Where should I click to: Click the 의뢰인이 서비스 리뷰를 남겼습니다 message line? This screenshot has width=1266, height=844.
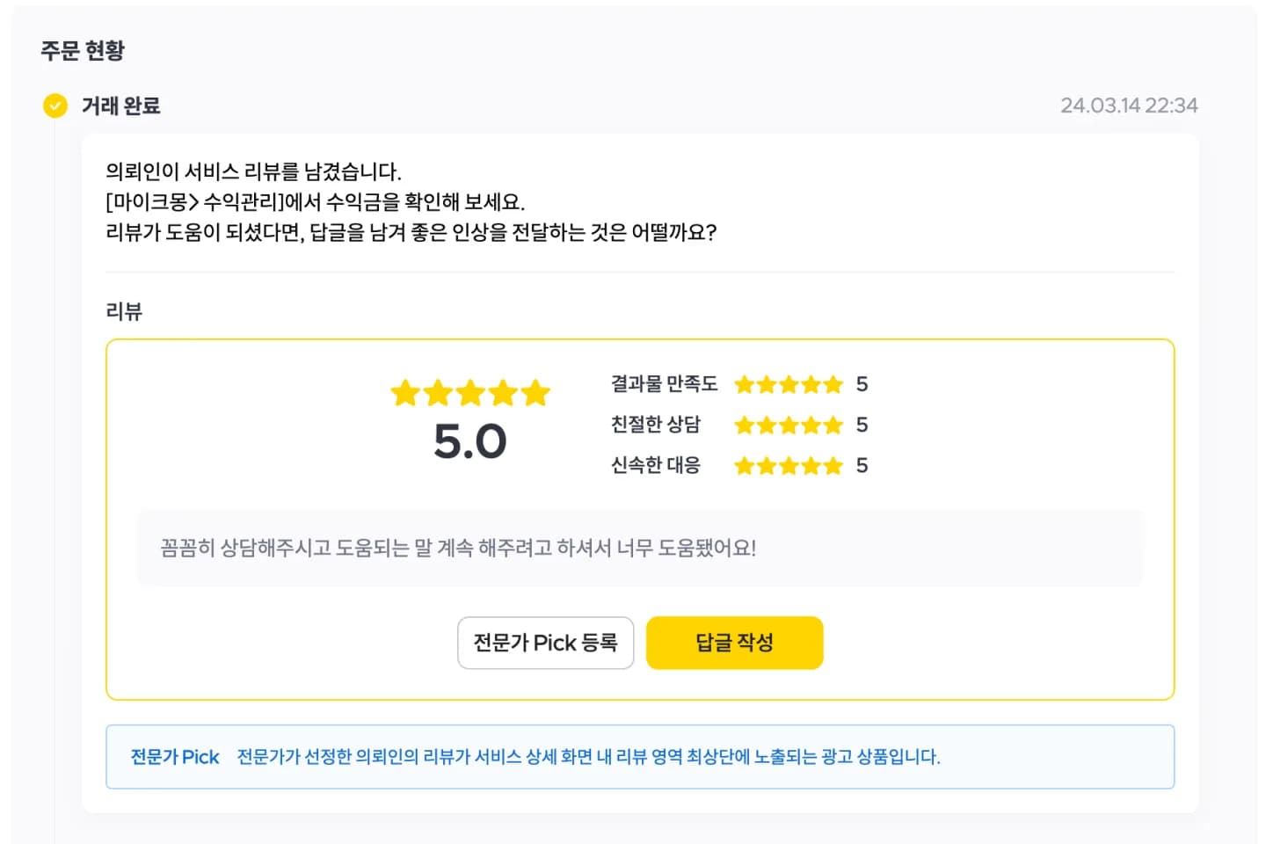pos(253,171)
